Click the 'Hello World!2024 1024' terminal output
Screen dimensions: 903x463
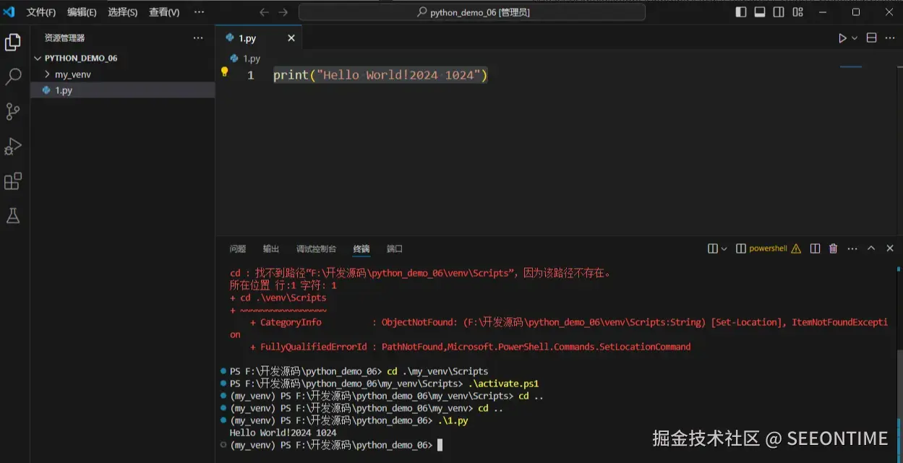(283, 433)
